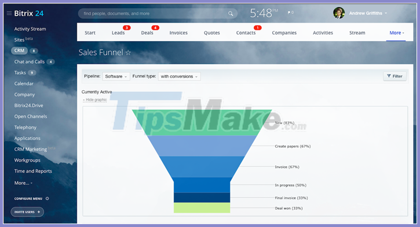Open Bitrix24.Drive
This screenshot has width=420, height=227.
(x=28, y=106)
